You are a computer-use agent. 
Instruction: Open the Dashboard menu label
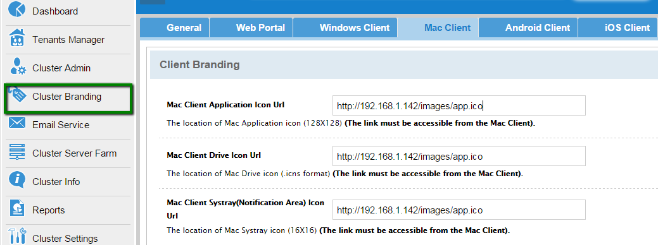[x=55, y=11]
